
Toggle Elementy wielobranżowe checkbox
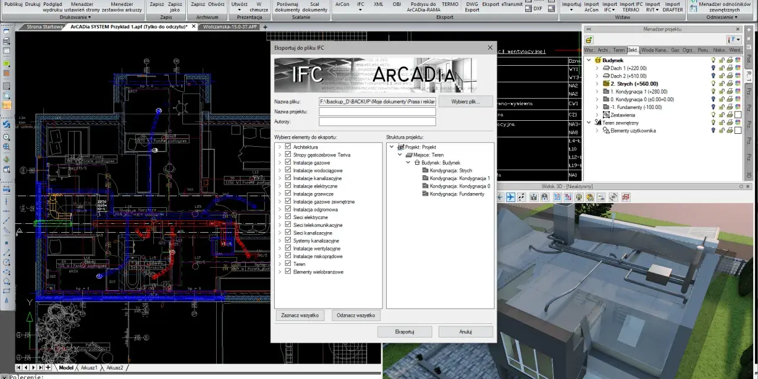288,271
